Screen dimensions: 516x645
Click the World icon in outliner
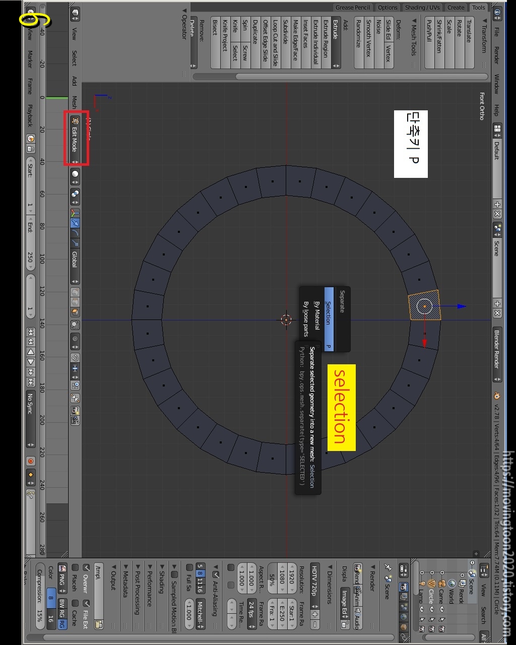coord(452,584)
